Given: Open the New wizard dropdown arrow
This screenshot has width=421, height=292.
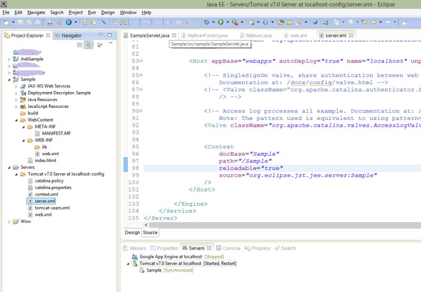Looking at the screenshot, I should pyautogui.click(x=13, y=22).
